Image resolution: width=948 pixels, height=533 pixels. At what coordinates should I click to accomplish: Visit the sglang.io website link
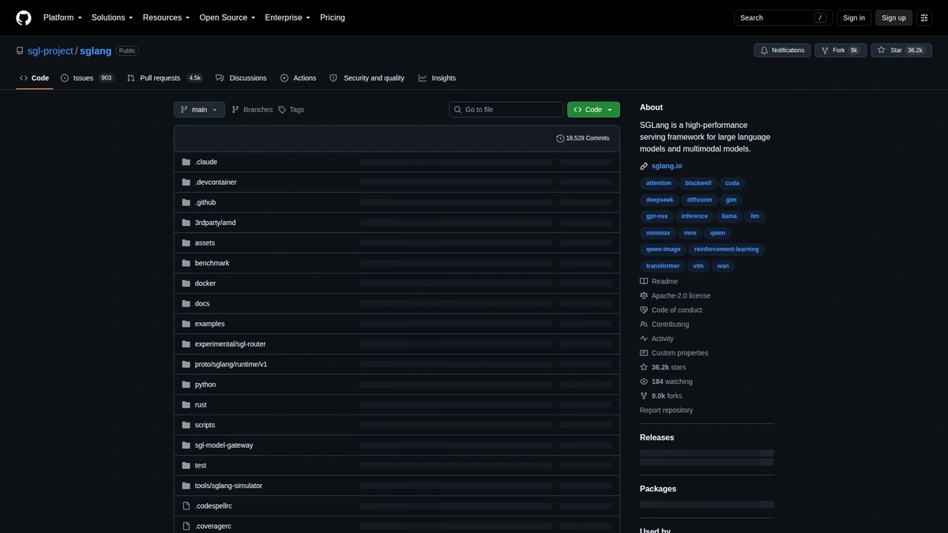tap(667, 166)
